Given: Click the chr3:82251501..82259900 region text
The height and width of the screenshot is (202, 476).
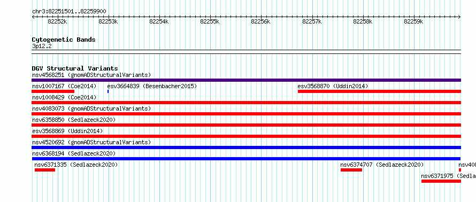Looking at the screenshot, I should [69, 12].
